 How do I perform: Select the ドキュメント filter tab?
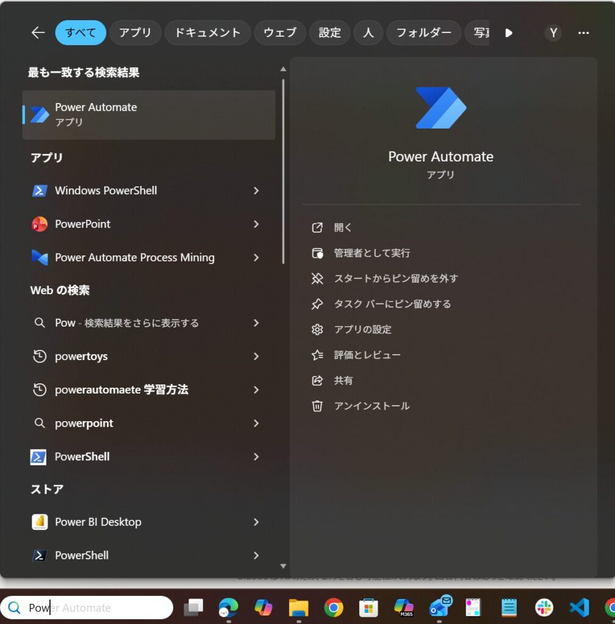click(207, 33)
